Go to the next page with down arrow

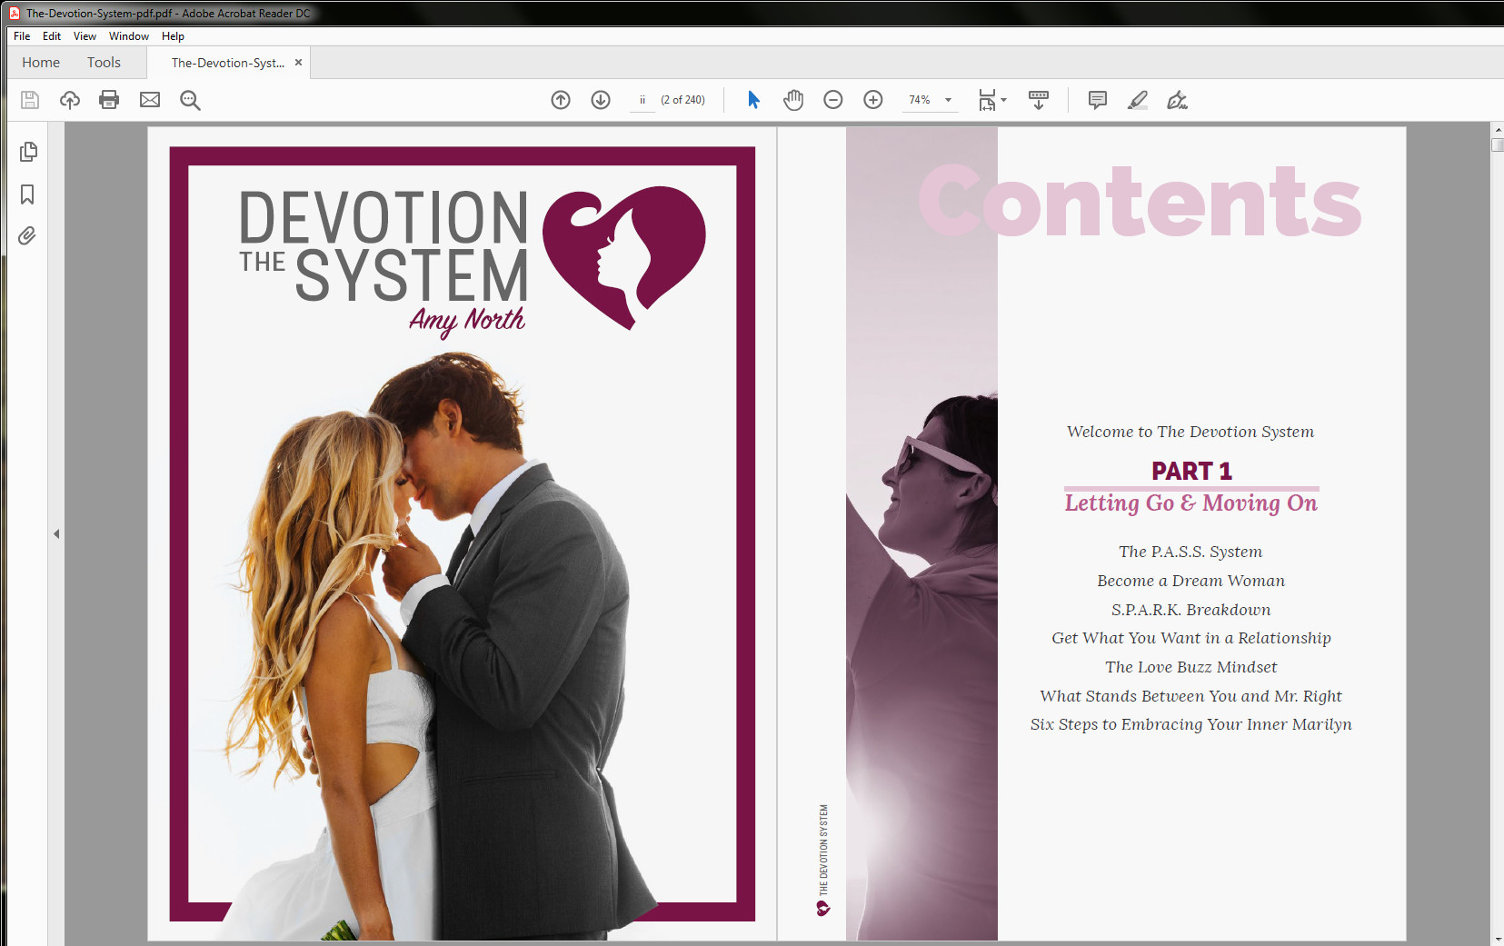(x=601, y=100)
